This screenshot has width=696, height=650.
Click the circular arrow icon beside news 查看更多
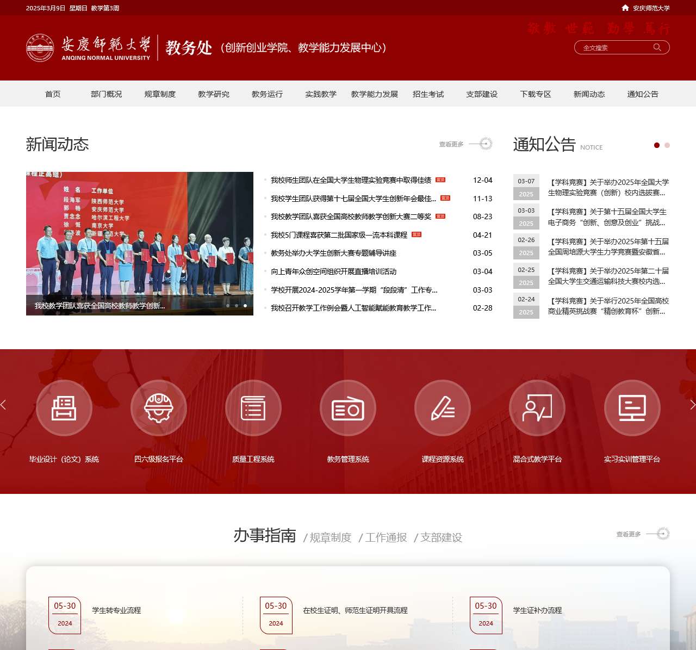[x=486, y=144]
